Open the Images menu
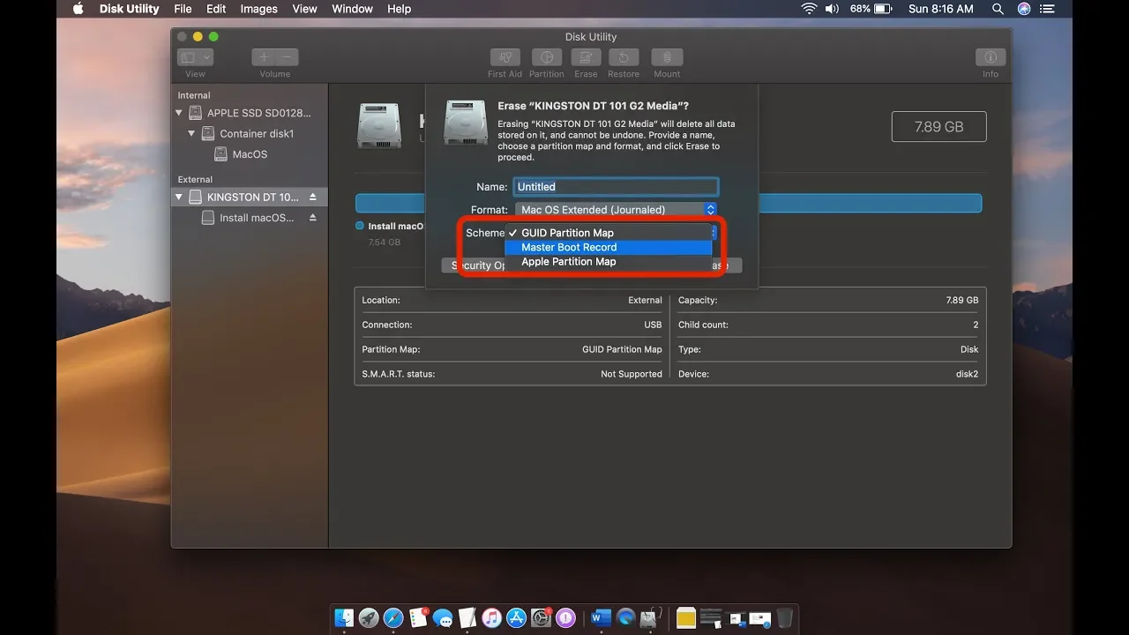Screen dimensions: 1129x635 [x=259, y=9]
